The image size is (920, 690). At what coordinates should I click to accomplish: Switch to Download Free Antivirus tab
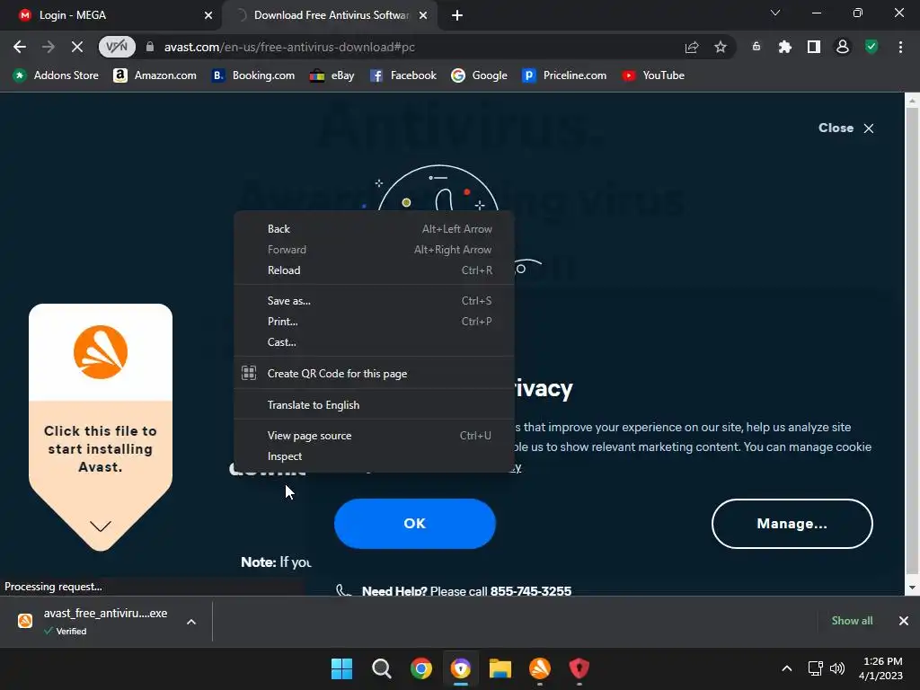point(331,15)
